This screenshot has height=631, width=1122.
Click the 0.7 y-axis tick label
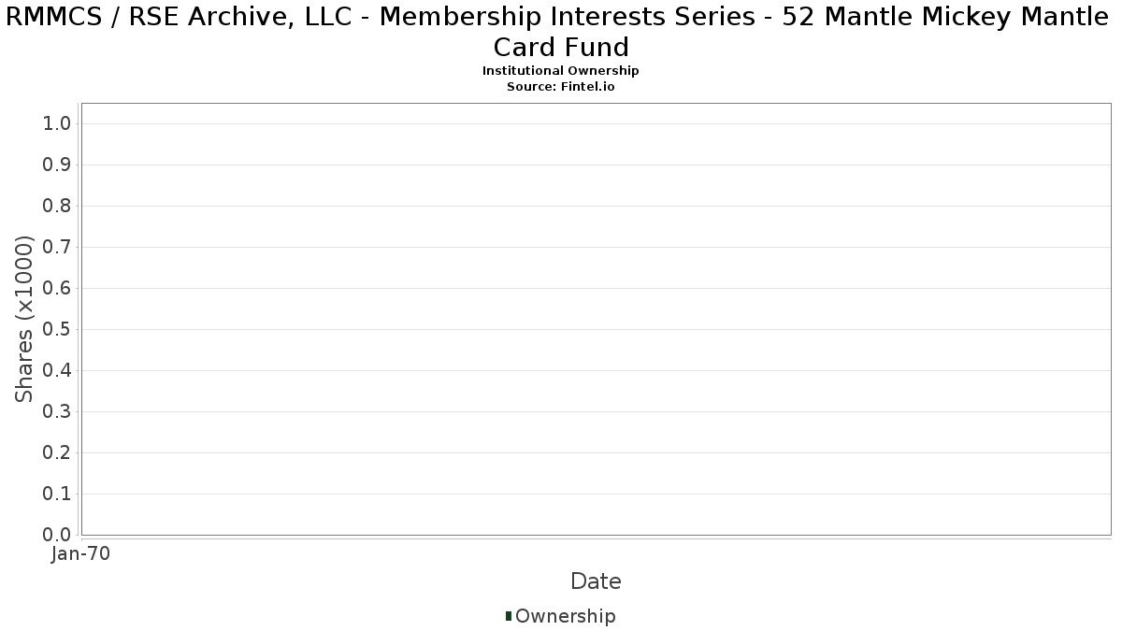[58, 248]
